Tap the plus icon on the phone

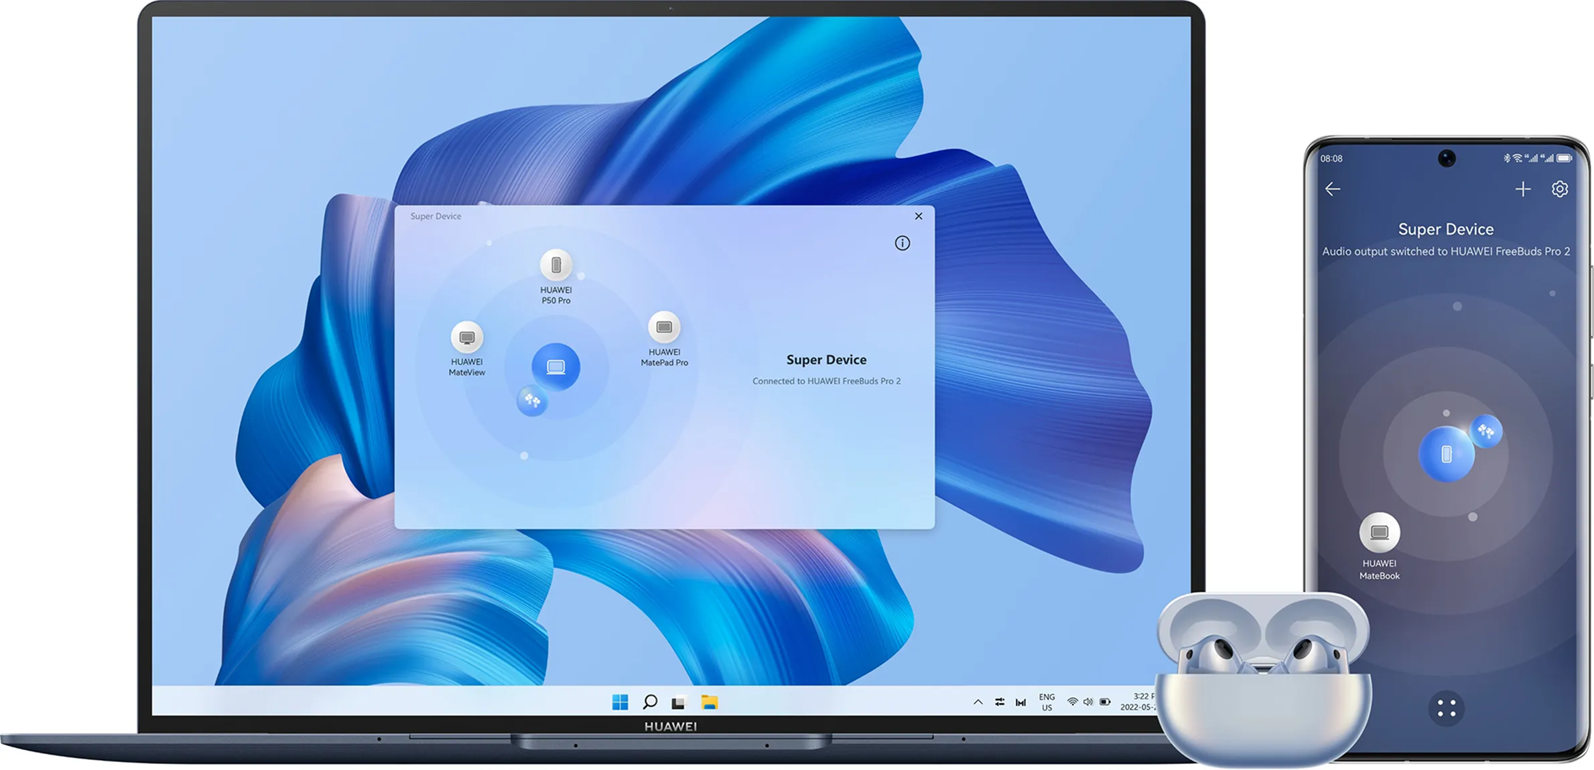click(1522, 189)
